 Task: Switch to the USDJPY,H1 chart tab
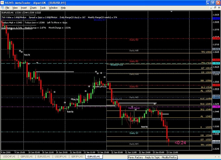pyautogui.click(x=60, y=156)
